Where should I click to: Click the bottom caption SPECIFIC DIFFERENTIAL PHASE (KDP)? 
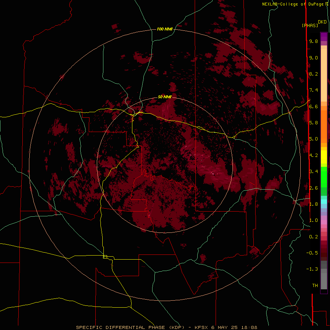[x=130, y=327]
